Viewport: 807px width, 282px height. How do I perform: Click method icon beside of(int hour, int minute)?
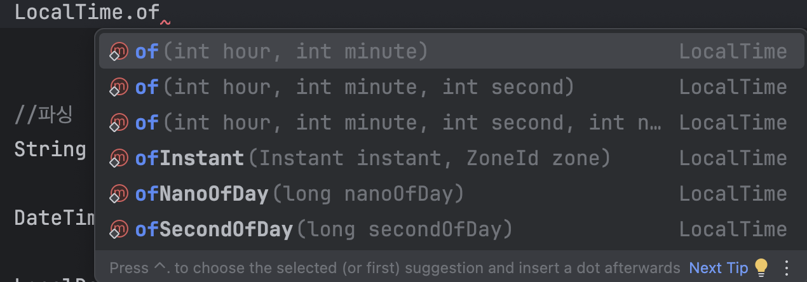pyautogui.click(x=118, y=51)
